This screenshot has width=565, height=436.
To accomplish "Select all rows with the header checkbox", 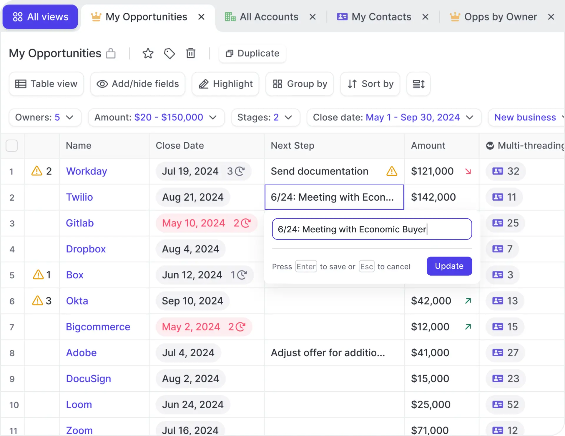I will pos(12,145).
